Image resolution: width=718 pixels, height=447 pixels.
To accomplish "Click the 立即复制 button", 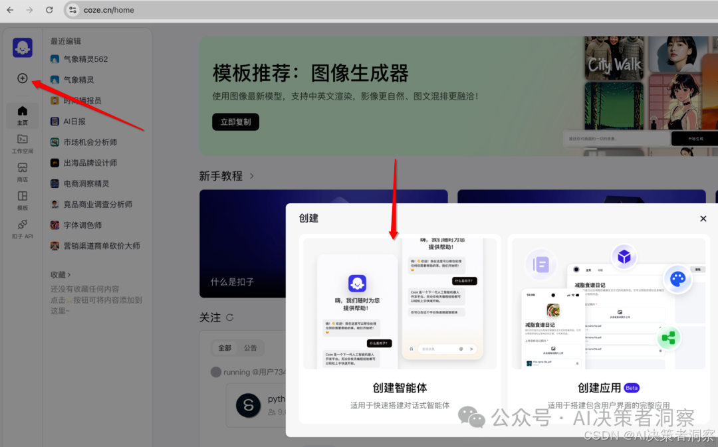I will (235, 122).
